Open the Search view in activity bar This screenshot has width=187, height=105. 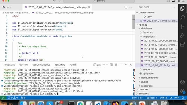point(182,17)
